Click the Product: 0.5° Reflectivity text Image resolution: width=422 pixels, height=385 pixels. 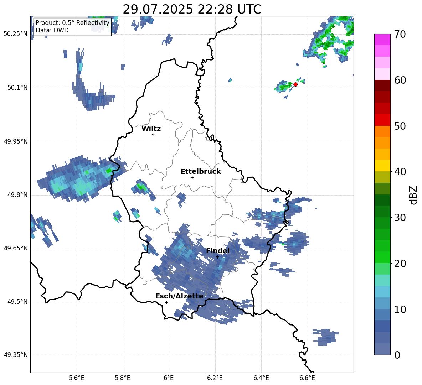(72, 23)
